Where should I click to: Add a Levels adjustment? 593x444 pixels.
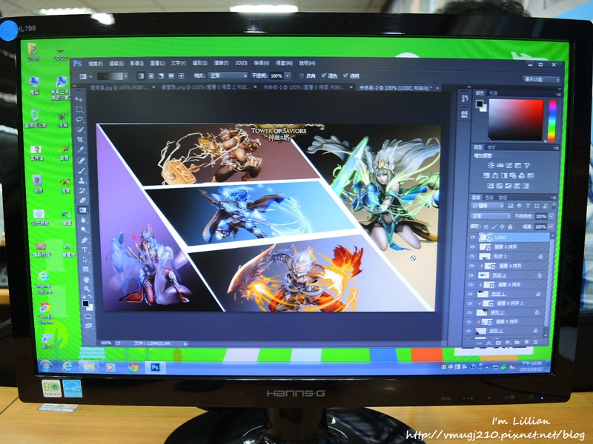click(x=500, y=165)
